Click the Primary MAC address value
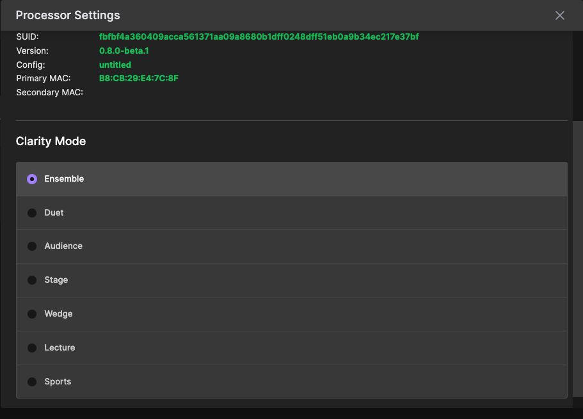Screen dimensions: 583x419 pos(139,79)
